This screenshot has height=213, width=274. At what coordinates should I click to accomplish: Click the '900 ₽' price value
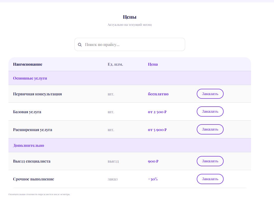click(x=153, y=161)
